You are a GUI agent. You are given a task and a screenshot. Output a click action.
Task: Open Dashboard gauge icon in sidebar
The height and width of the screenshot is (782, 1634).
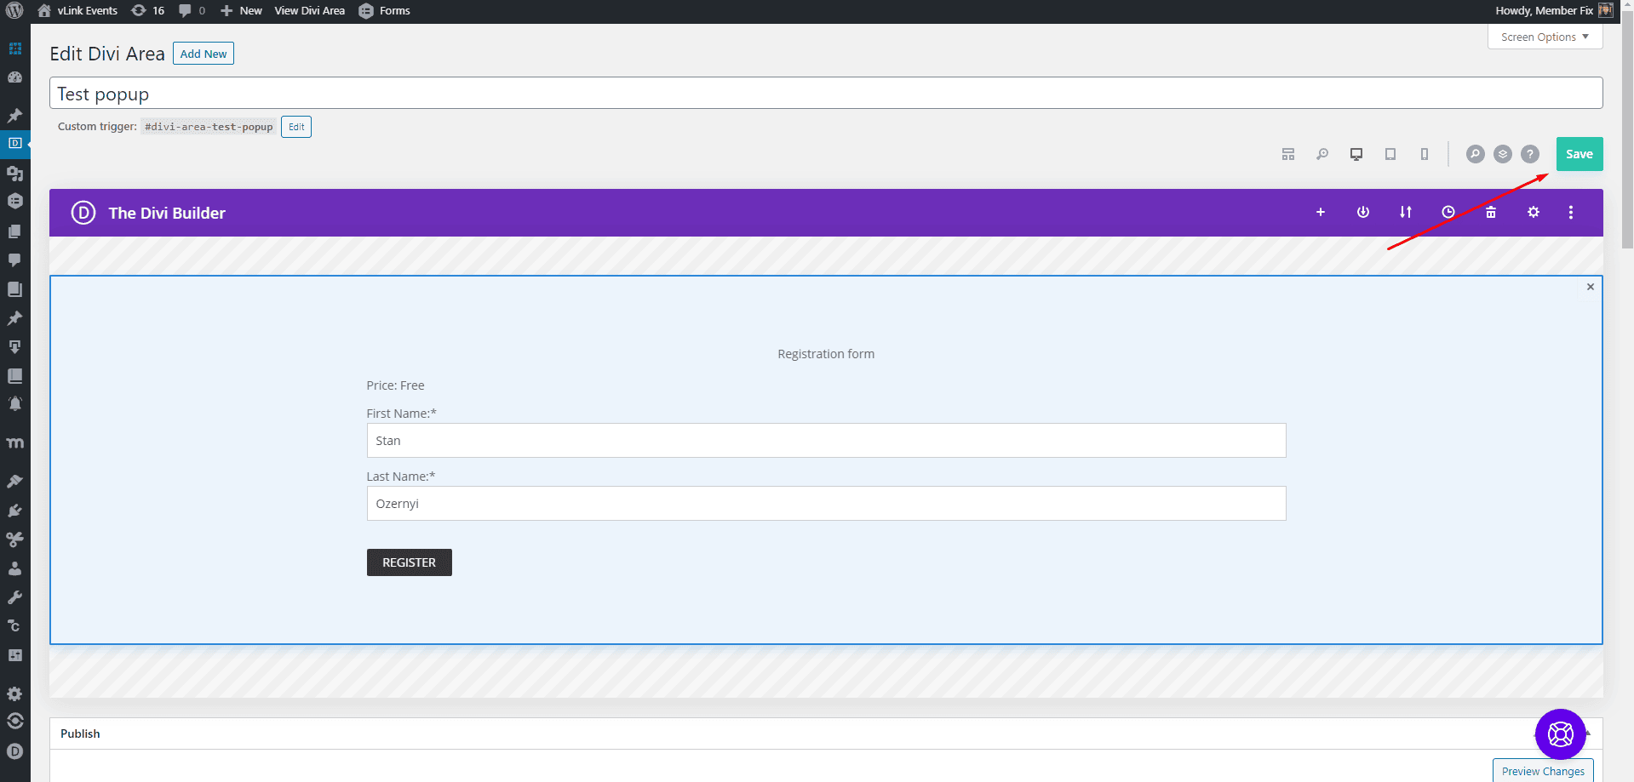click(x=14, y=77)
